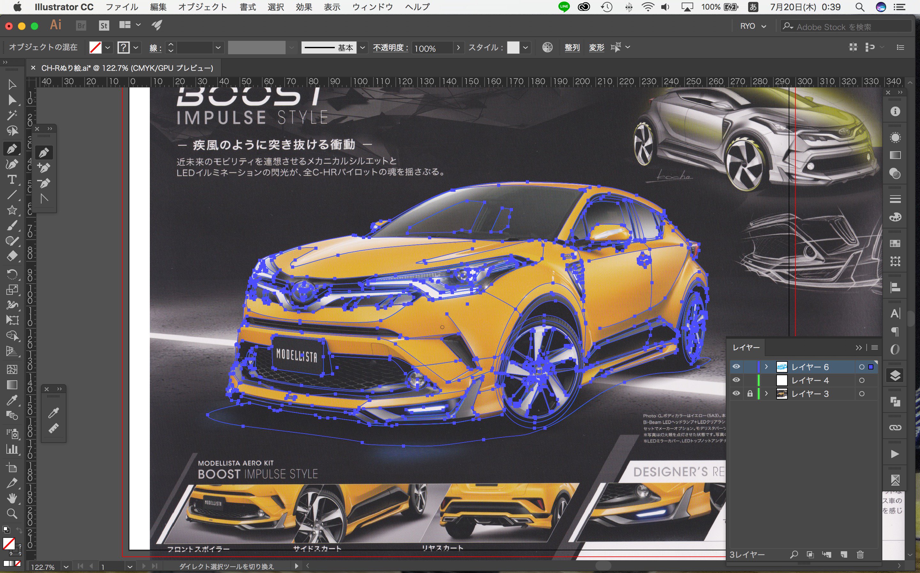Select the Direct Selection tool

pos(12,100)
